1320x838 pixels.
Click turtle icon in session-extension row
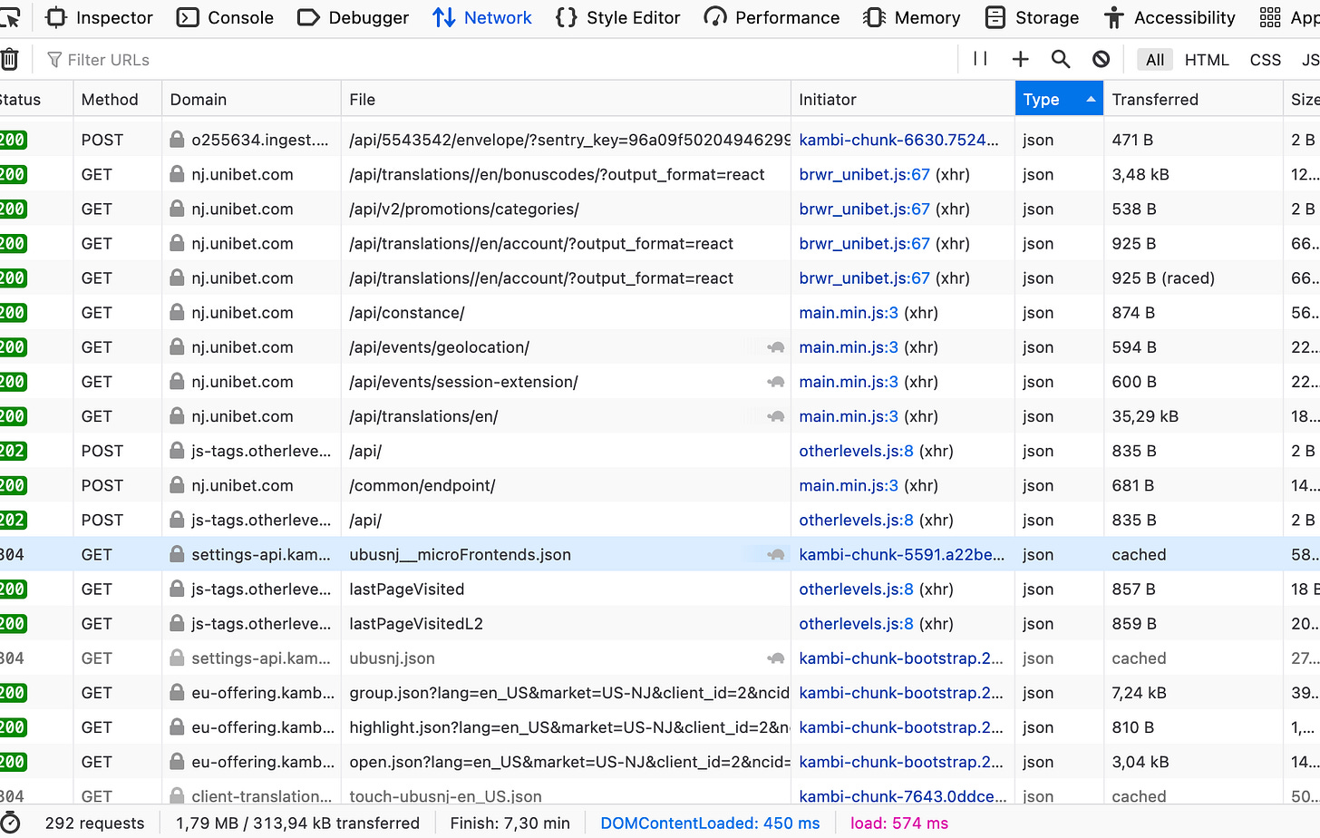click(x=776, y=382)
